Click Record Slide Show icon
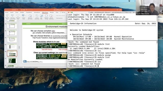 coord(51,16)
